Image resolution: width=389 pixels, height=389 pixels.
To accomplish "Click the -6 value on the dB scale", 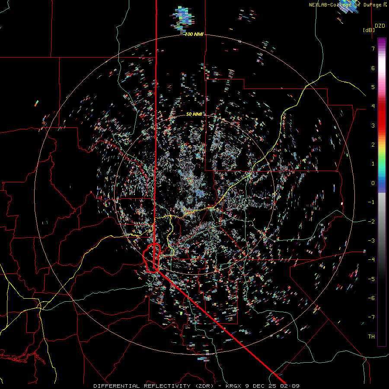I will 371,298.
